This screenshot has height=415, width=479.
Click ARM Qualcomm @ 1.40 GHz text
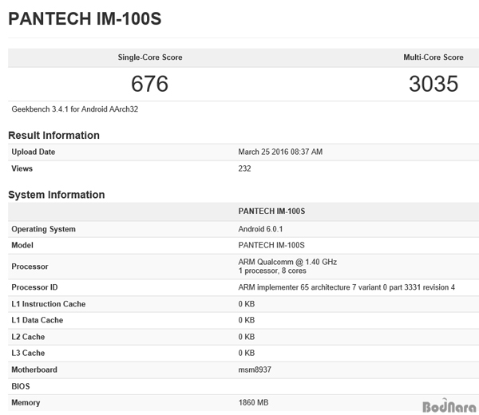pyautogui.click(x=287, y=262)
